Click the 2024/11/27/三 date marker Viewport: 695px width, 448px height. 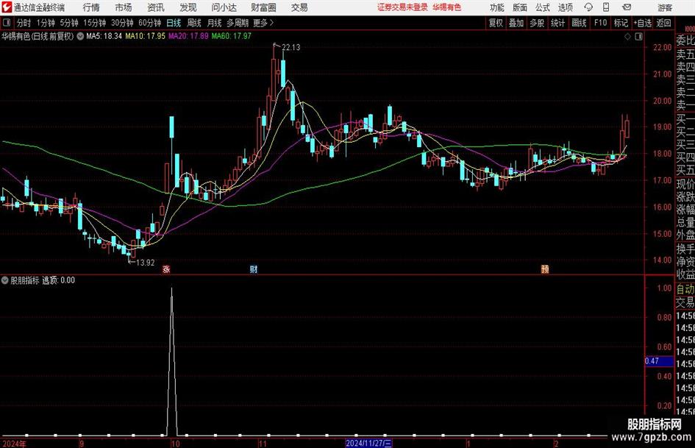[x=368, y=443]
